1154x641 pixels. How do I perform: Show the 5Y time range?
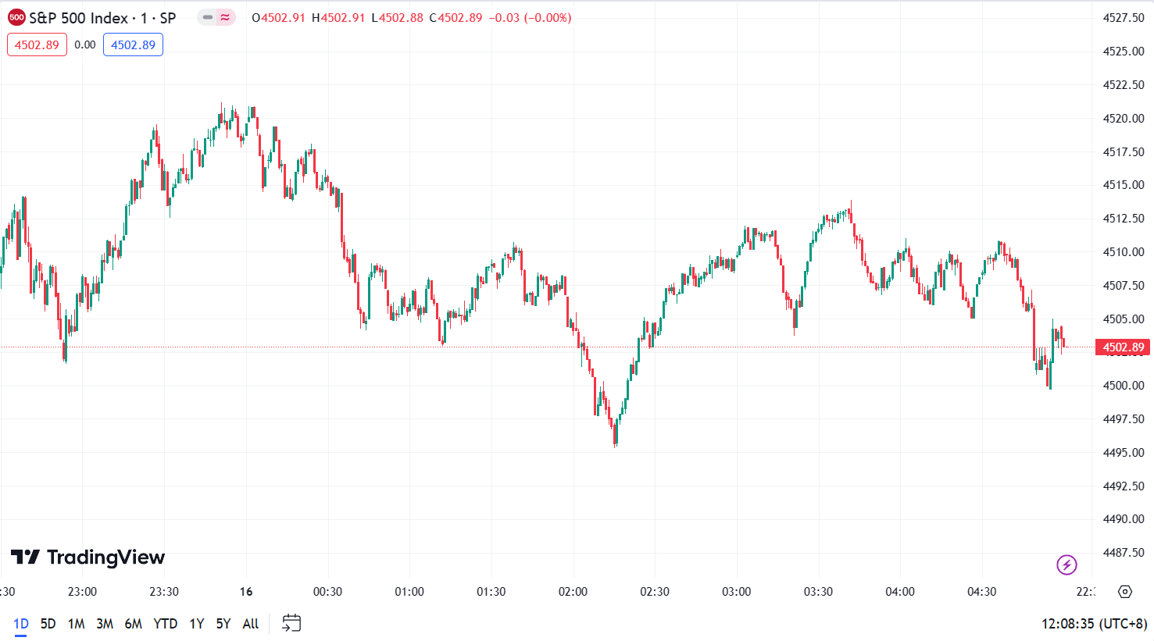point(223,624)
